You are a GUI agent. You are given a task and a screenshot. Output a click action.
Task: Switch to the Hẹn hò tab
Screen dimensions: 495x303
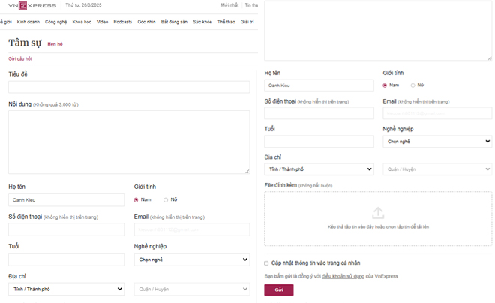55,44
